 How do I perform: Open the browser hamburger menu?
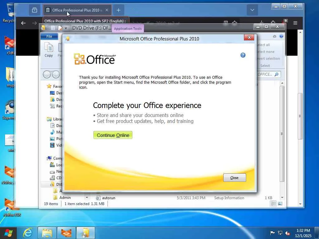(x=295, y=23)
